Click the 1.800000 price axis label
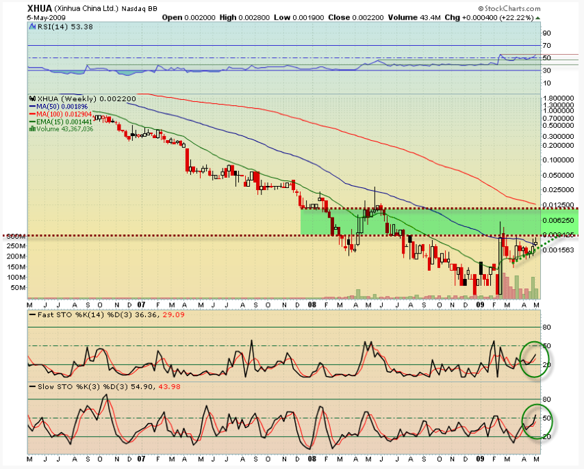584x469 pixels. tap(558, 98)
